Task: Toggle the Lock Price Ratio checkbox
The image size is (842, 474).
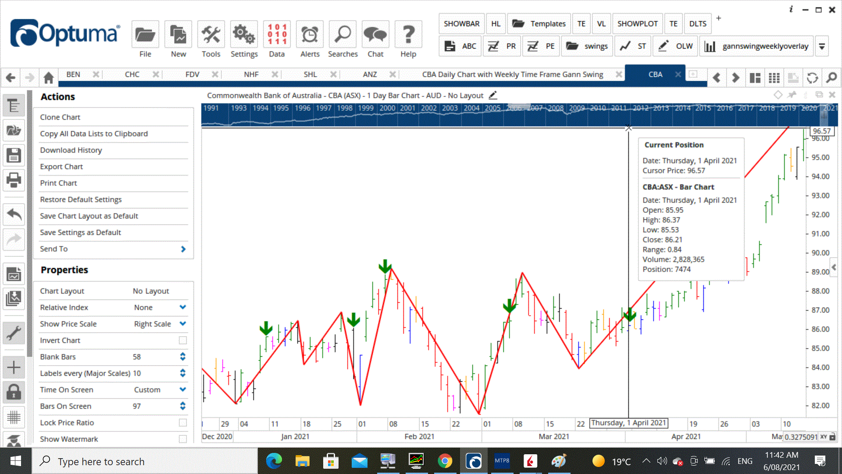Action: [x=183, y=423]
